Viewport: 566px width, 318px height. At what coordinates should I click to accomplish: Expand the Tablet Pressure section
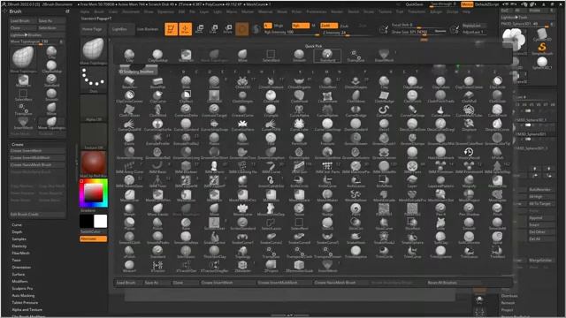click(25, 302)
